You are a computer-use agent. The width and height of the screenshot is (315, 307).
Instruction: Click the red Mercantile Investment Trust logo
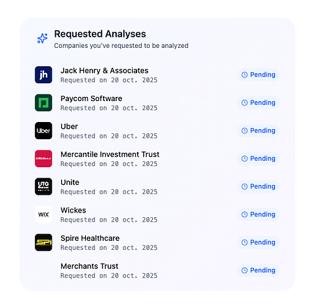pyautogui.click(x=43, y=159)
